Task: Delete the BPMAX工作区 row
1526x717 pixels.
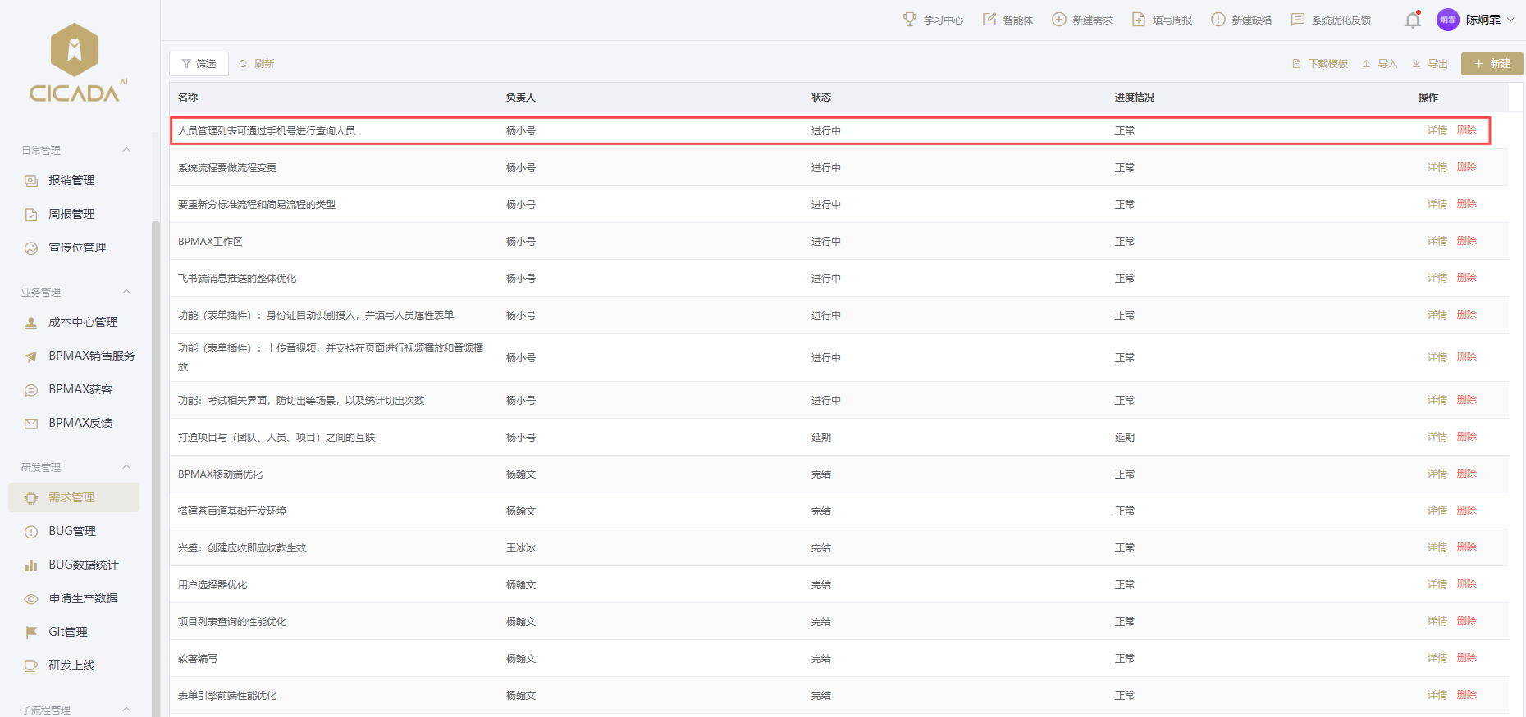Action: point(1466,241)
